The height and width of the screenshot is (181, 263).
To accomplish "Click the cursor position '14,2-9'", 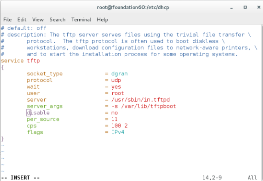I will click(x=212, y=178).
